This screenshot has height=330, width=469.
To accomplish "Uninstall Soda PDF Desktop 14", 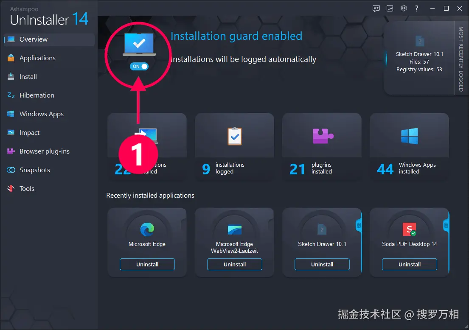I will tap(410, 264).
